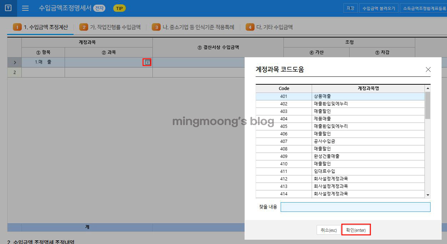The height and width of the screenshot is (244, 447).
Task: Click the 찾을 내용 search input field
Action: pyautogui.click(x=355, y=207)
